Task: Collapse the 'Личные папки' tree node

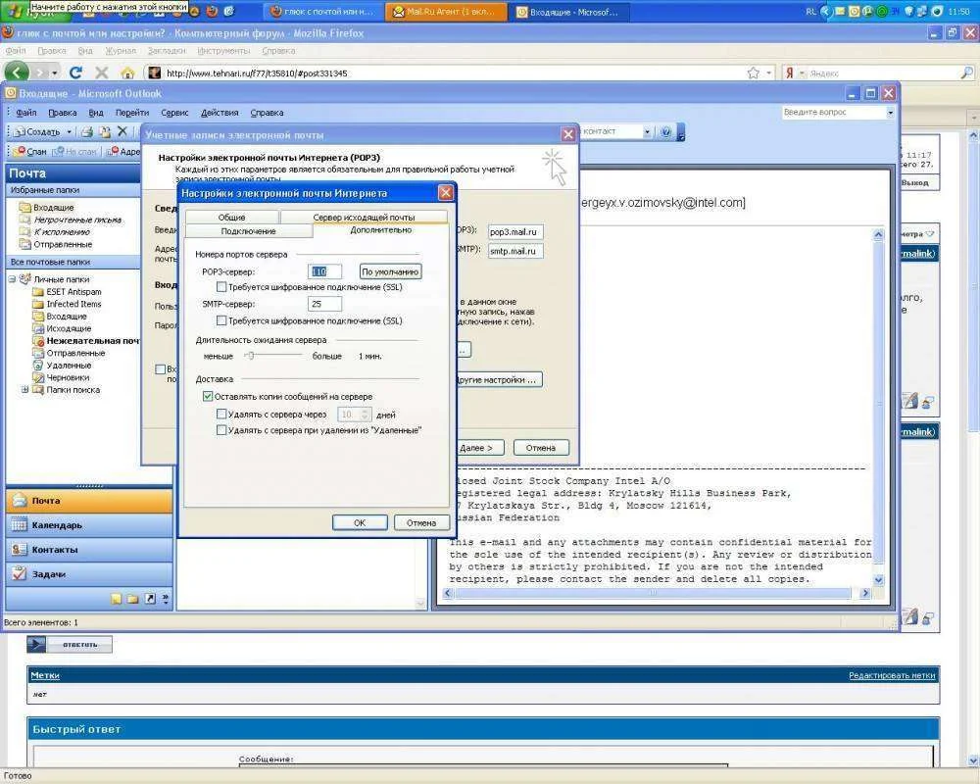Action: click(x=13, y=279)
